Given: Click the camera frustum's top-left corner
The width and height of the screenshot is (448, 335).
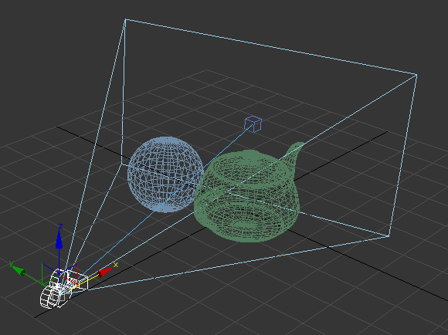Looking at the screenshot, I should [x=125, y=19].
